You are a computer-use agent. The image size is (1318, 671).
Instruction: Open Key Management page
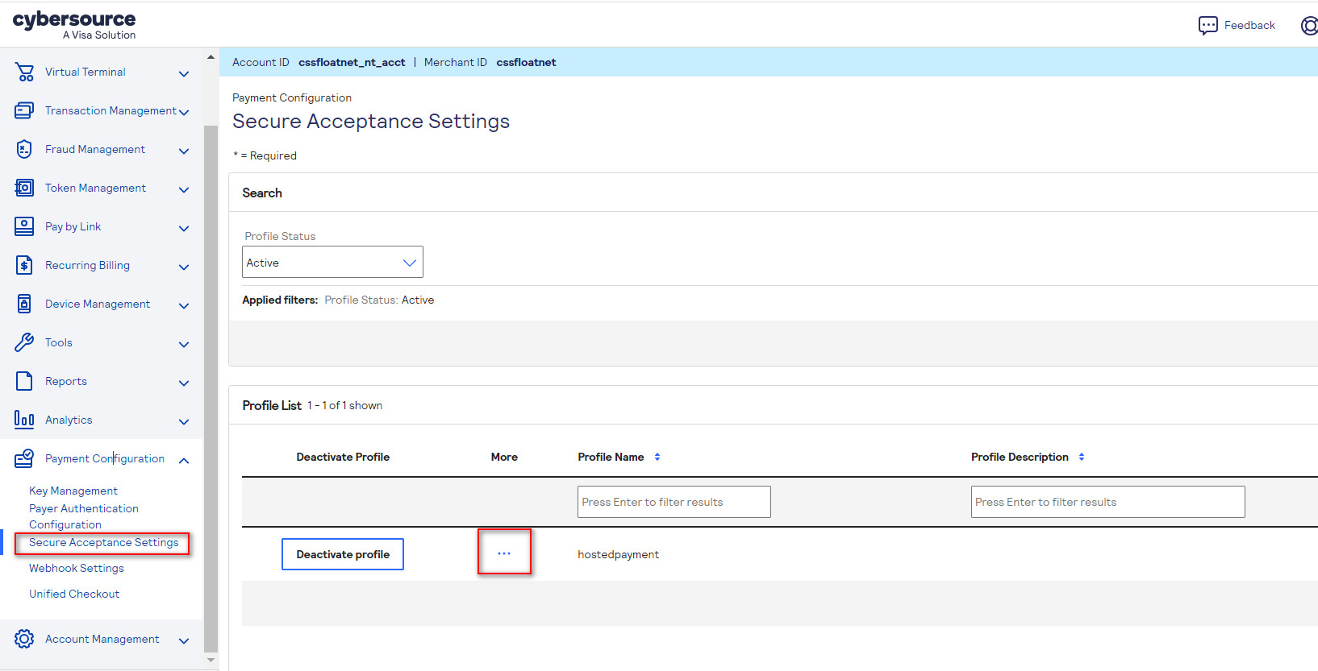pyautogui.click(x=73, y=491)
